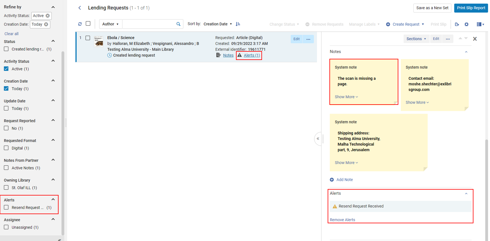
Task: Collapse the Activity Status facet
Action: [x=53, y=61]
